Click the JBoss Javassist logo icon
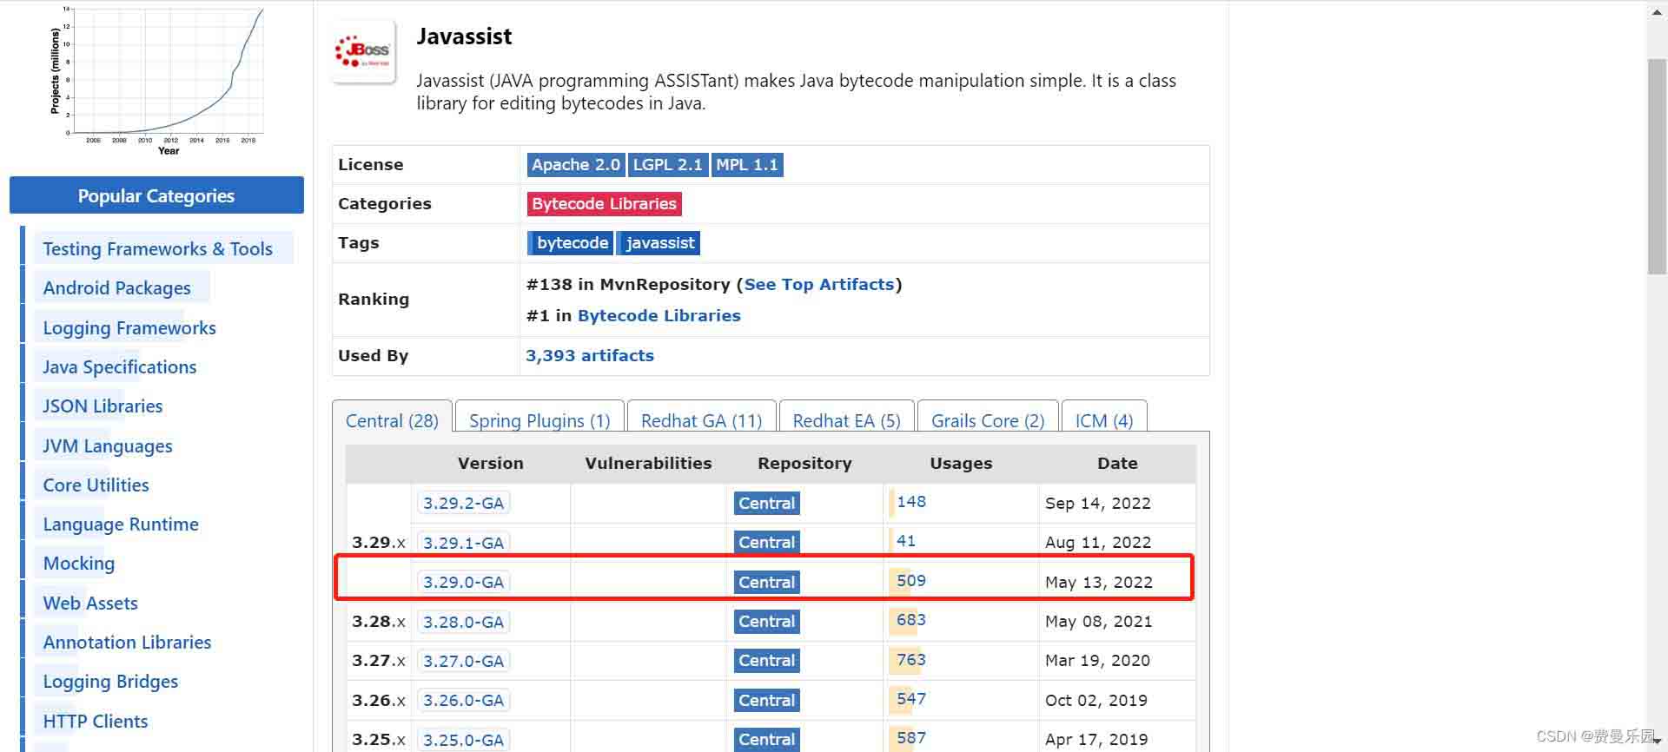The height and width of the screenshot is (752, 1668). (x=364, y=52)
